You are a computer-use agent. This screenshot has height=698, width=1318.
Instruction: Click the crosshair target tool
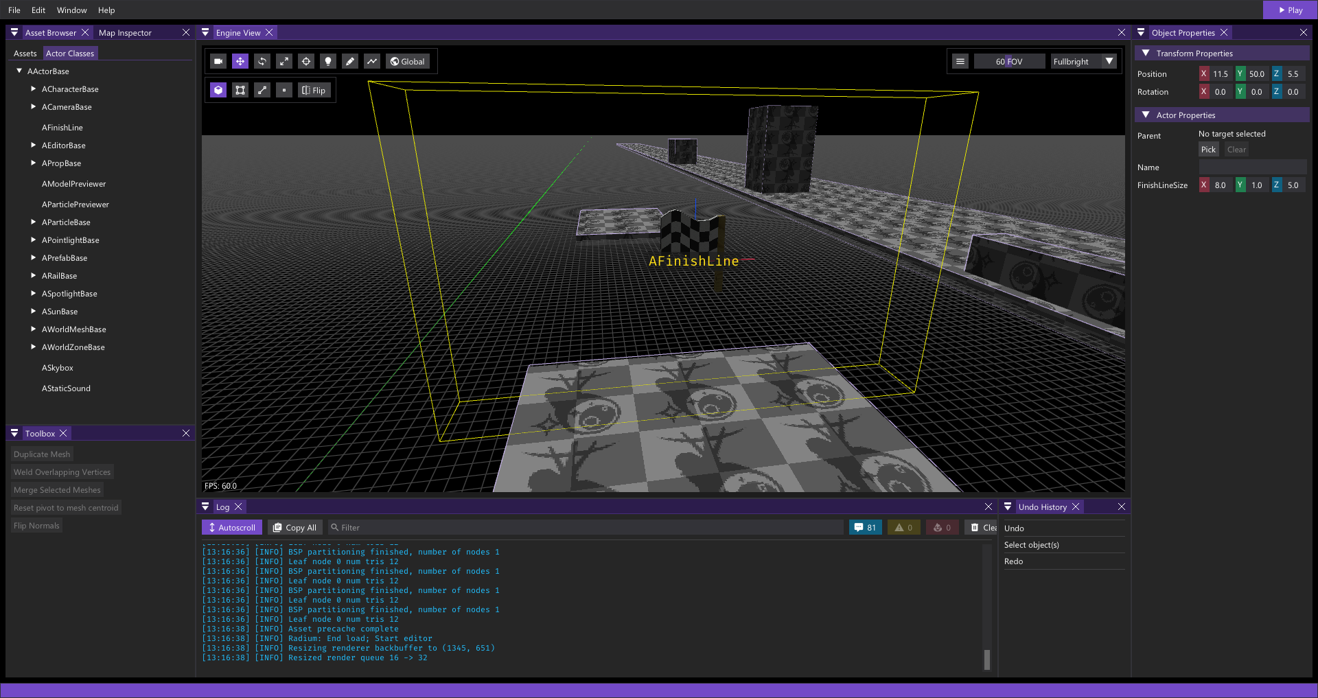coord(306,62)
